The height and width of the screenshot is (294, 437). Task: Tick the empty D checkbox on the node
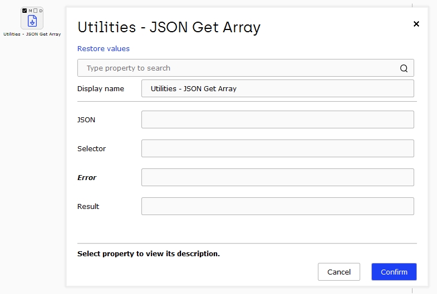[36, 11]
